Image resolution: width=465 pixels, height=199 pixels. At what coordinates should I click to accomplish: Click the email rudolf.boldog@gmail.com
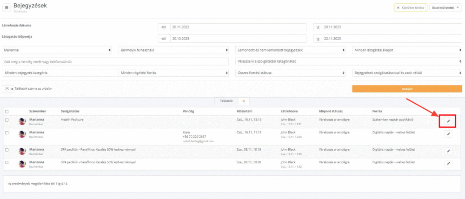click(198, 141)
